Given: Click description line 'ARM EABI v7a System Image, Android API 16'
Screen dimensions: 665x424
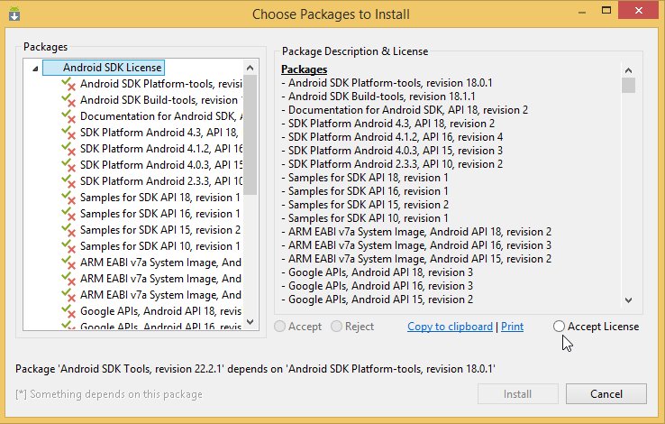Looking at the screenshot, I should coord(416,245).
